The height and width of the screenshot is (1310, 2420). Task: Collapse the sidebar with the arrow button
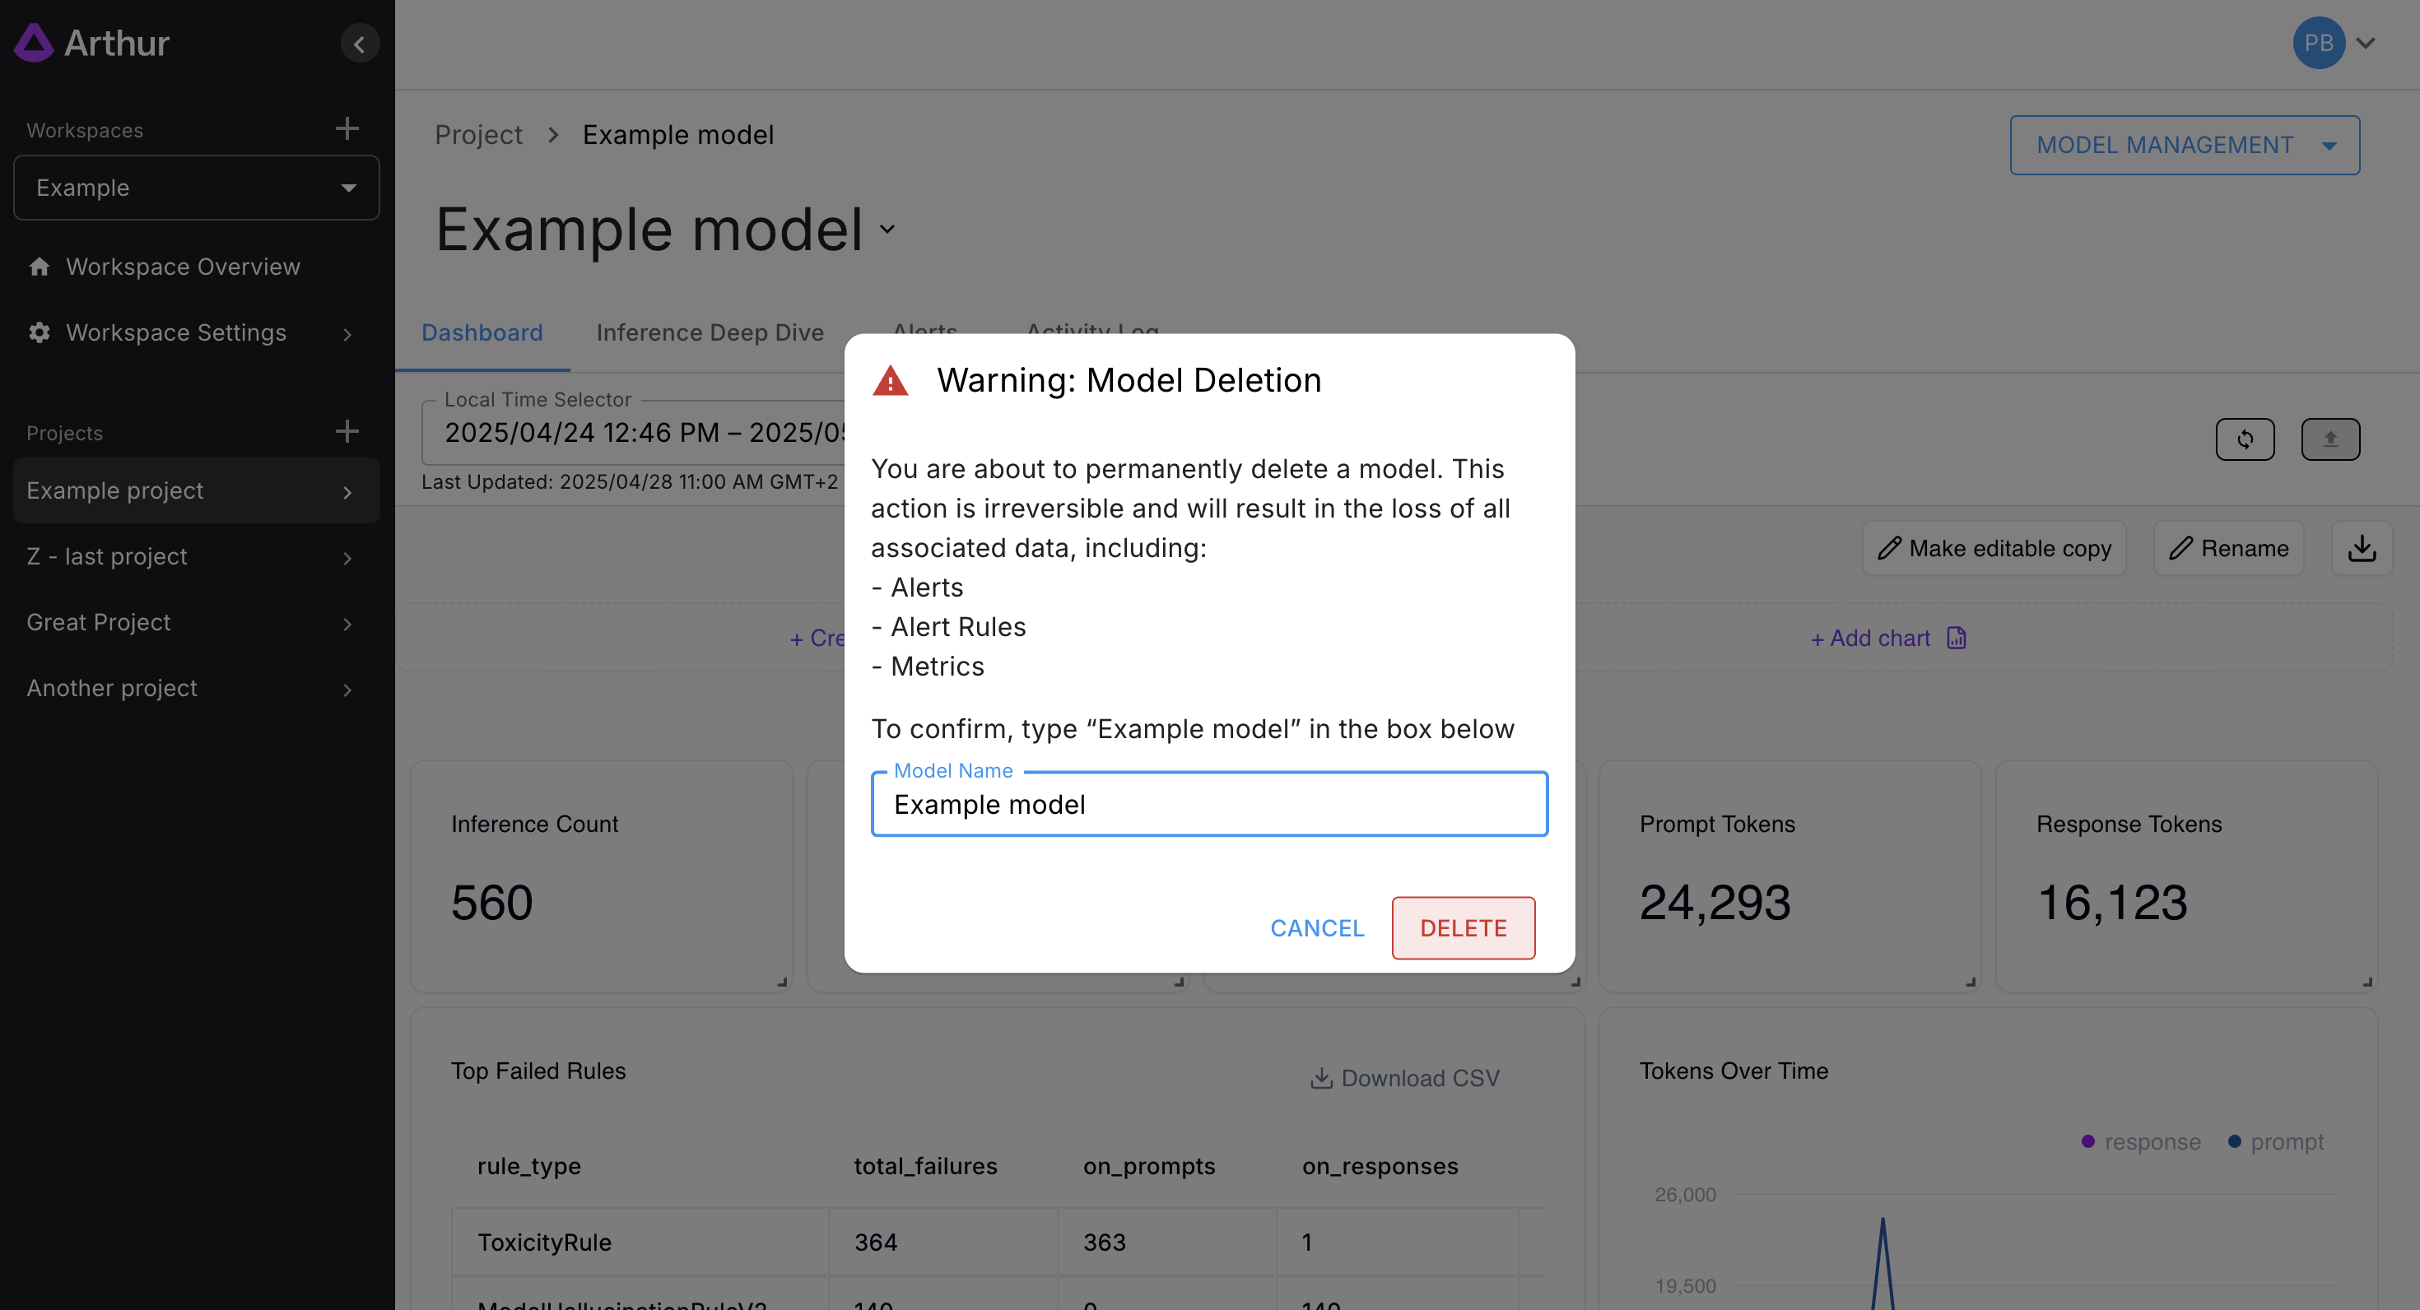point(359,43)
